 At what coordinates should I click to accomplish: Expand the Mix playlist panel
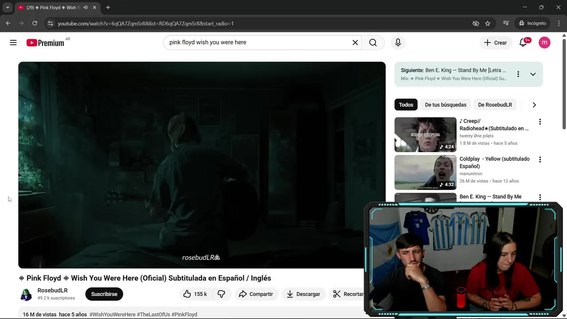coord(533,74)
